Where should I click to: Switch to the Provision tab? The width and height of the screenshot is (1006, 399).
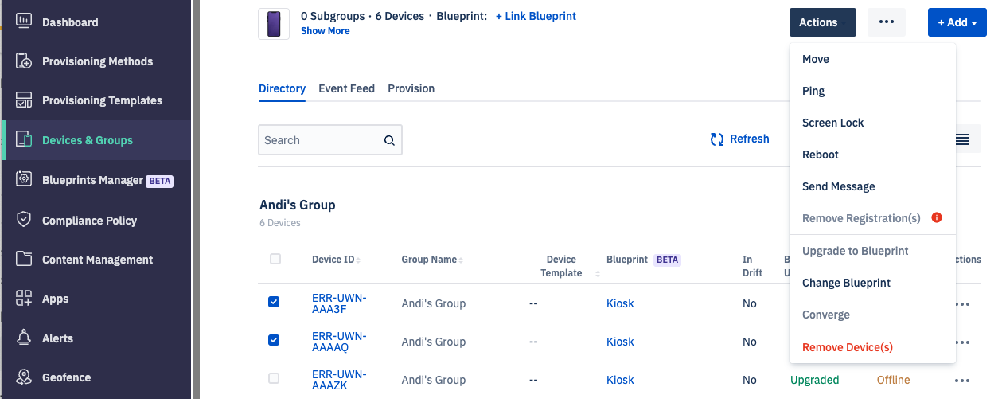click(x=411, y=88)
